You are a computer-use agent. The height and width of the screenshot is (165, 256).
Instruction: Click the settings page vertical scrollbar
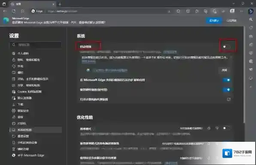tap(244, 75)
